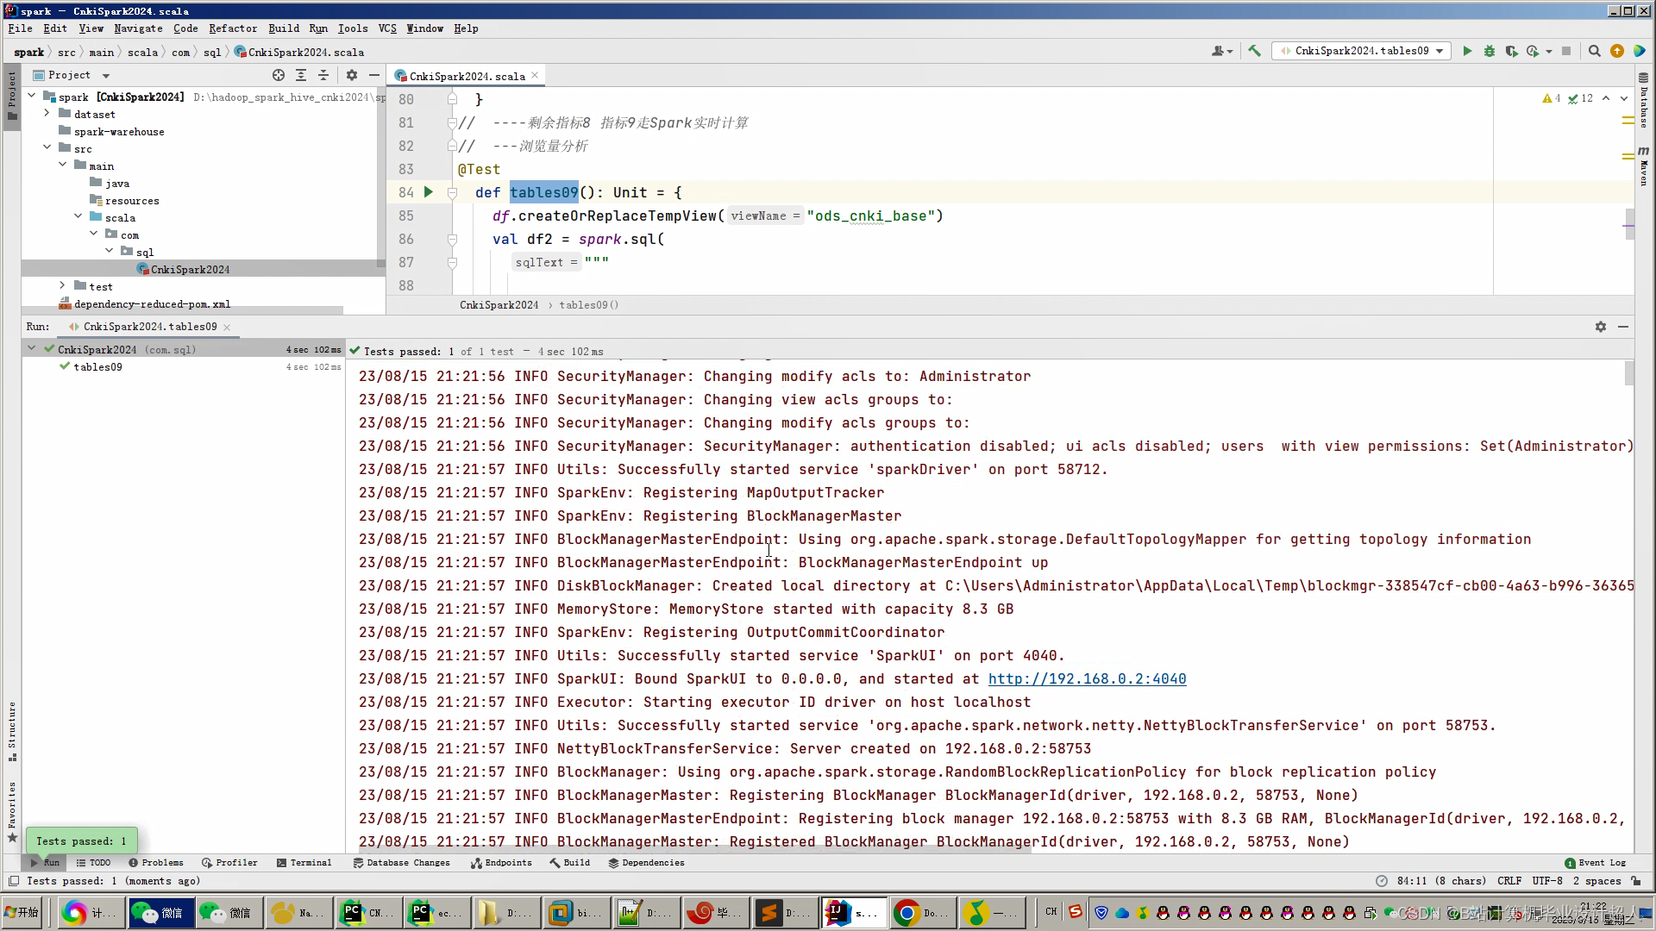Open the CnkiSpark2024.tables09 run configuration dropdown
This screenshot has height=931, width=1656.
click(x=1362, y=52)
